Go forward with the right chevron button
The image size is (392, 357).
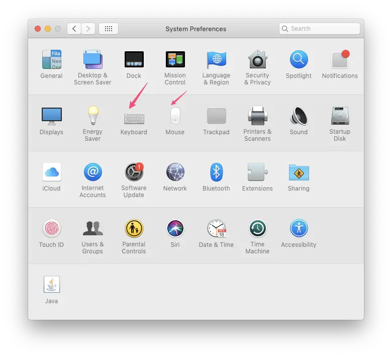[x=88, y=29]
